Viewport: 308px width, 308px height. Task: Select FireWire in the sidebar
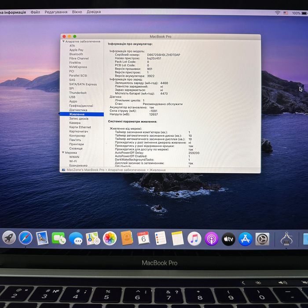tap(75, 62)
